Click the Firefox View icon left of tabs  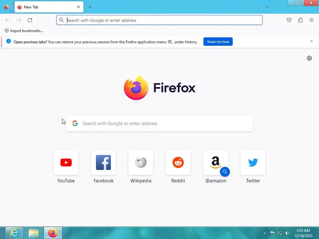pyautogui.click(x=6, y=7)
